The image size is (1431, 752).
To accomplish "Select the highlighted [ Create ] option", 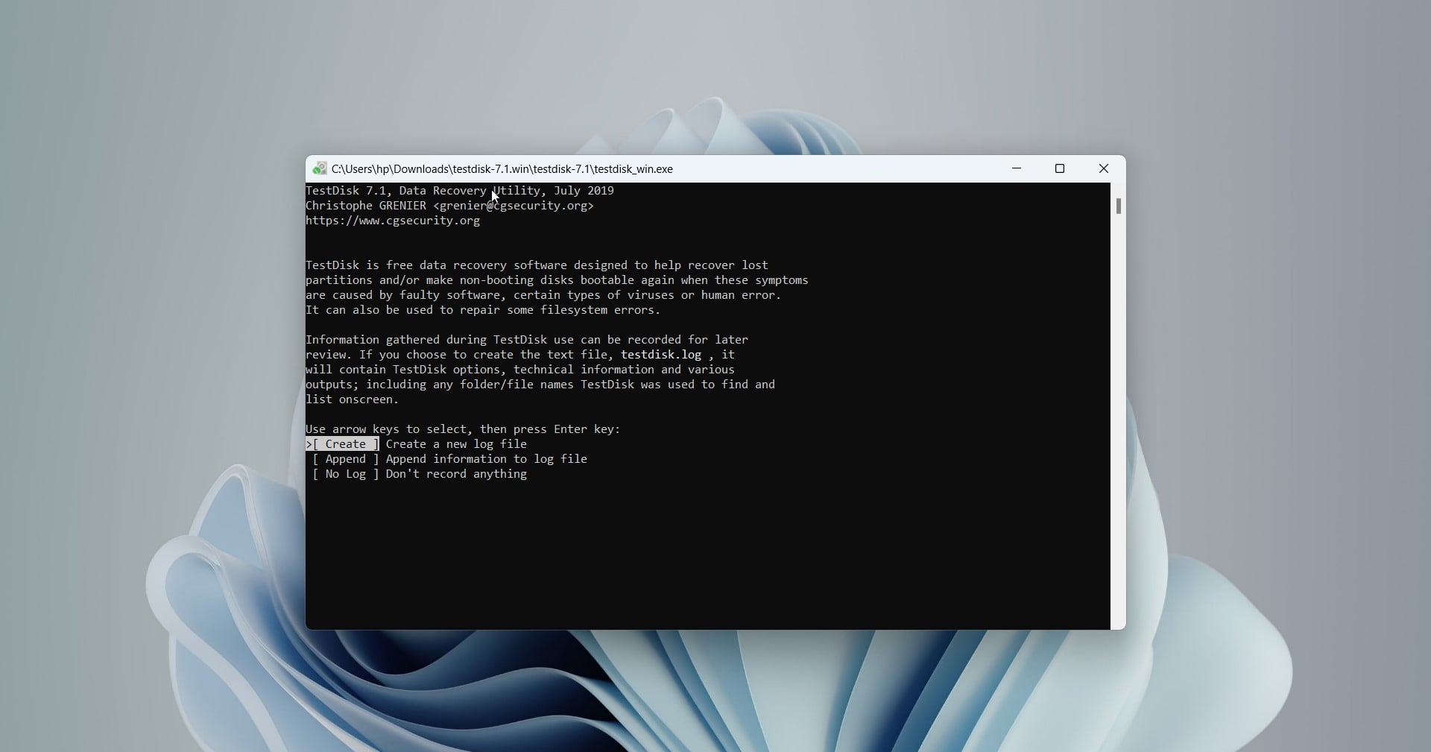I will 343,444.
